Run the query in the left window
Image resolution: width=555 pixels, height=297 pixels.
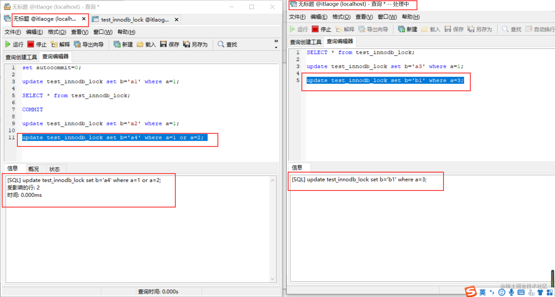(x=14, y=44)
